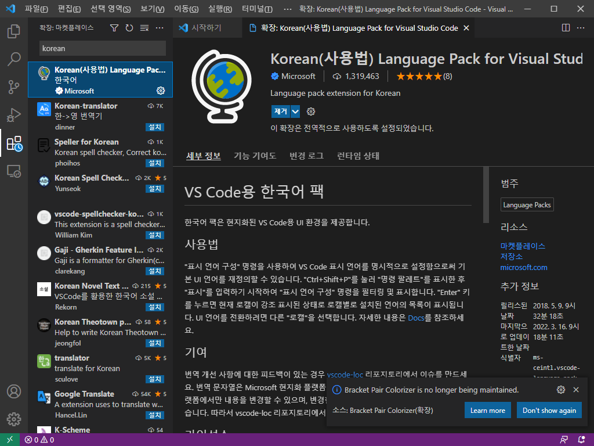Open the Manage gear in activity bar
Viewport: 594px width, 446px height.
[14, 419]
